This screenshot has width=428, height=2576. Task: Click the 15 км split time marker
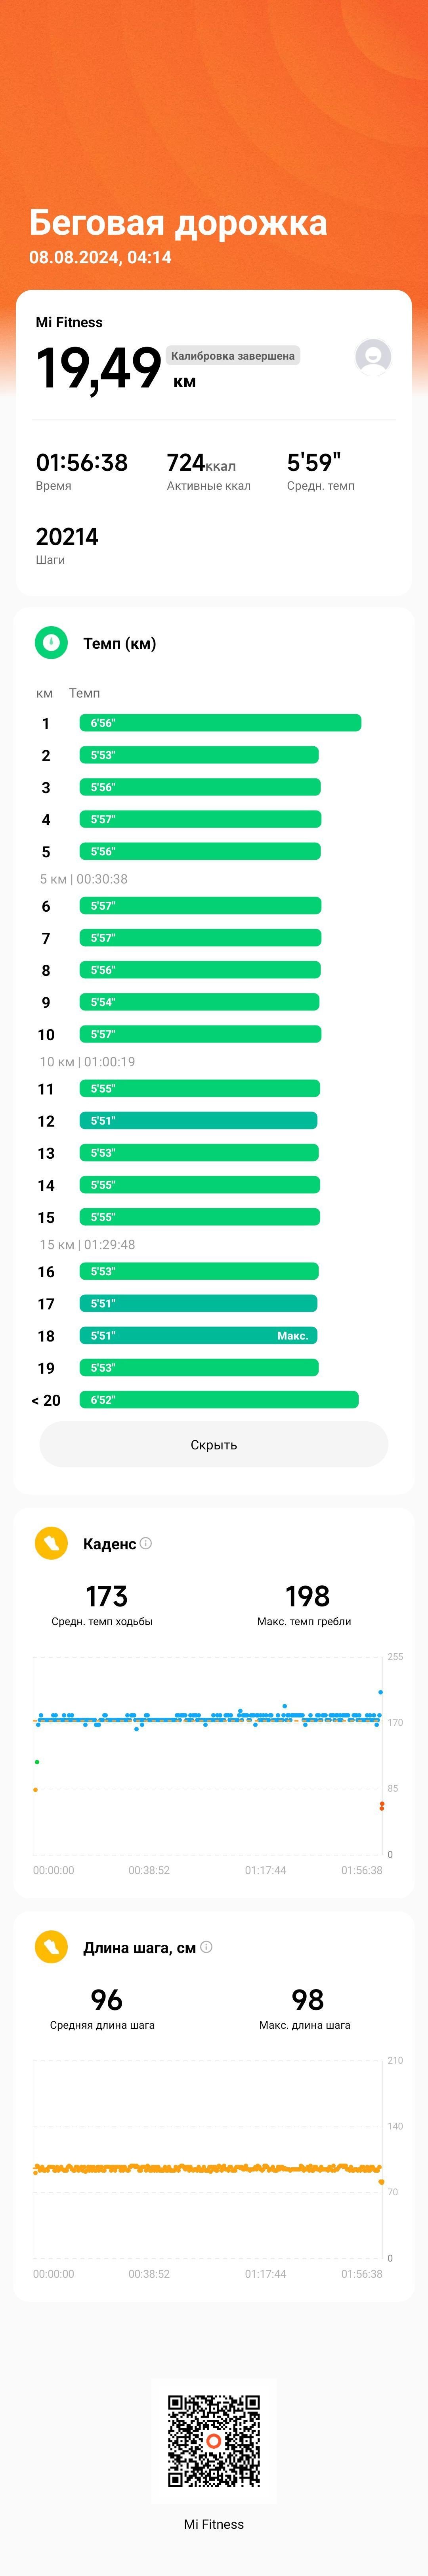(87, 1245)
